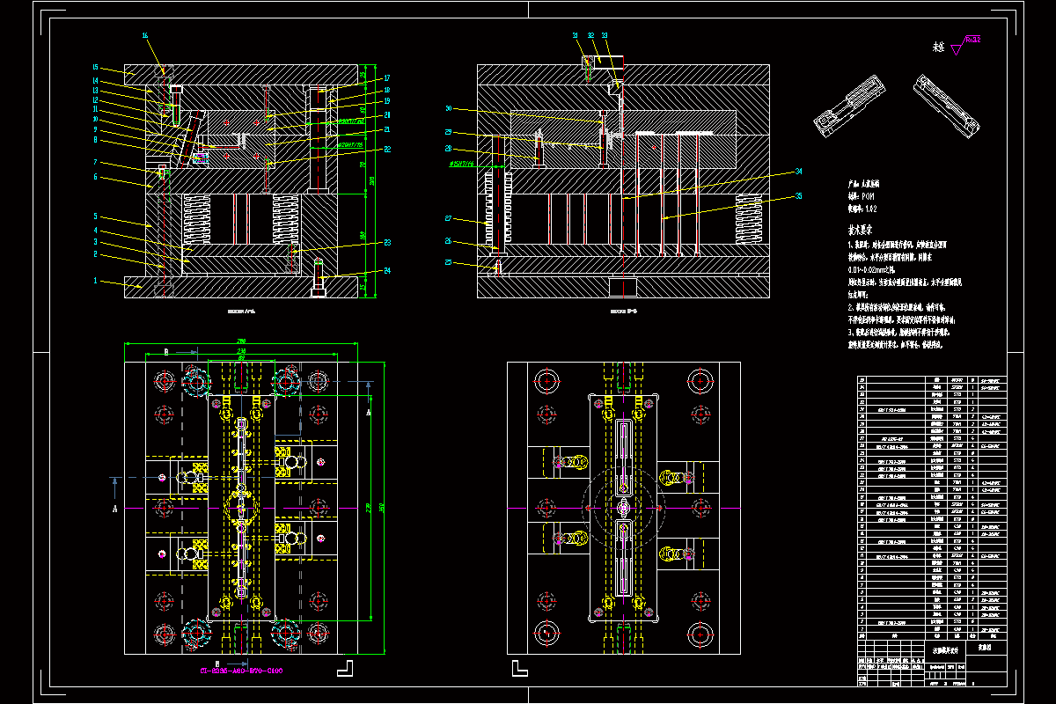Select the left 3D part isometric view
Image resolution: width=1056 pixels, height=704 pixels.
pyautogui.click(x=849, y=106)
